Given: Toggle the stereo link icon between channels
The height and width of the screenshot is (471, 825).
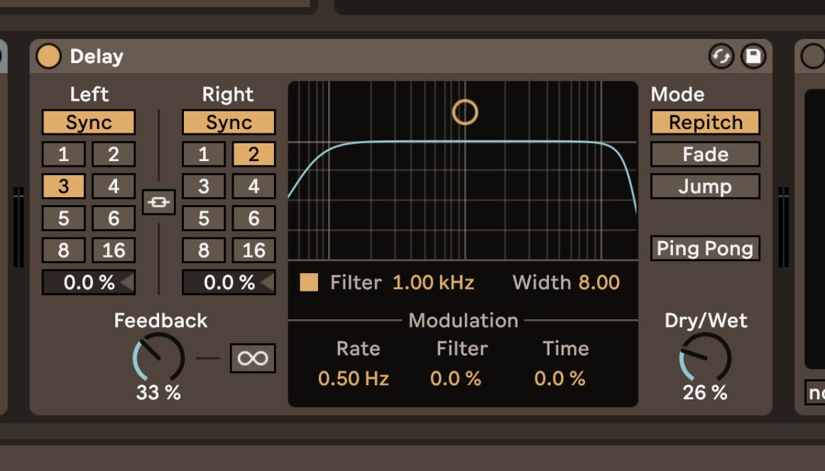Looking at the screenshot, I should tap(158, 202).
